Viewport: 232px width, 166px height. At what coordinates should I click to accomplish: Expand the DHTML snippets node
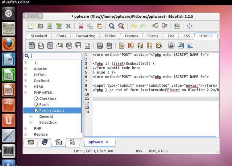tap(26, 75)
